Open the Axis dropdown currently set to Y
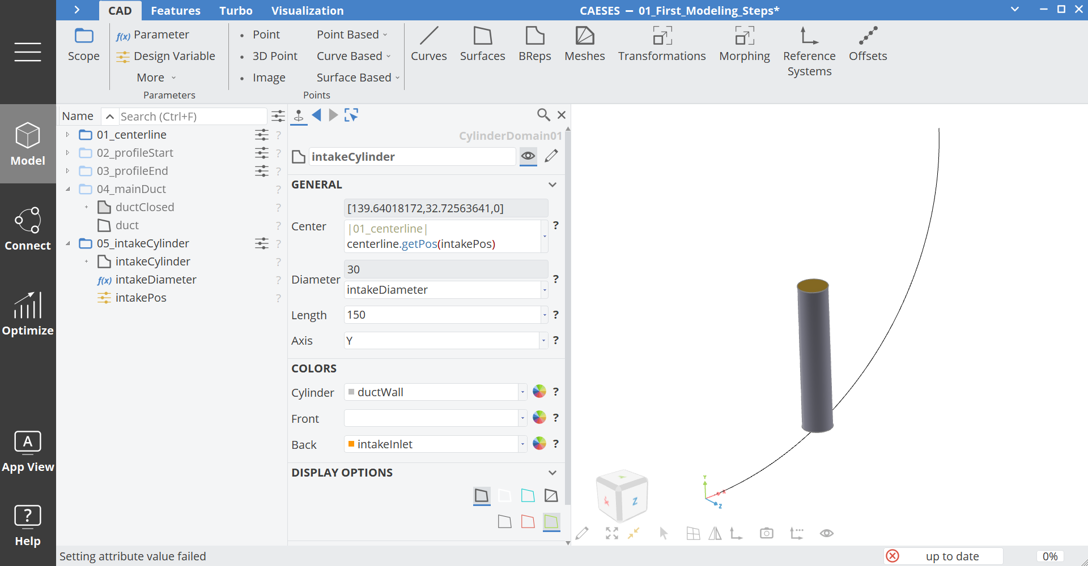Image resolution: width=1088 pixels, height=566 pixels. [x=543, y=340]
